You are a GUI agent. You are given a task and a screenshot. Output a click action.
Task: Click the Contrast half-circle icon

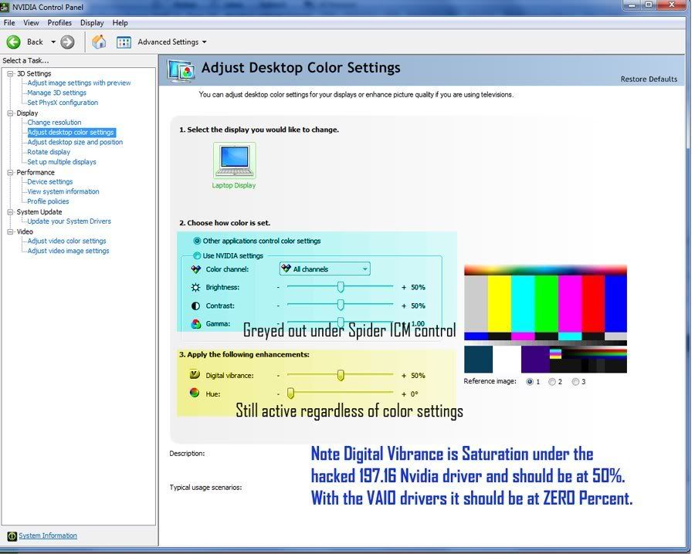coord(195,306)
